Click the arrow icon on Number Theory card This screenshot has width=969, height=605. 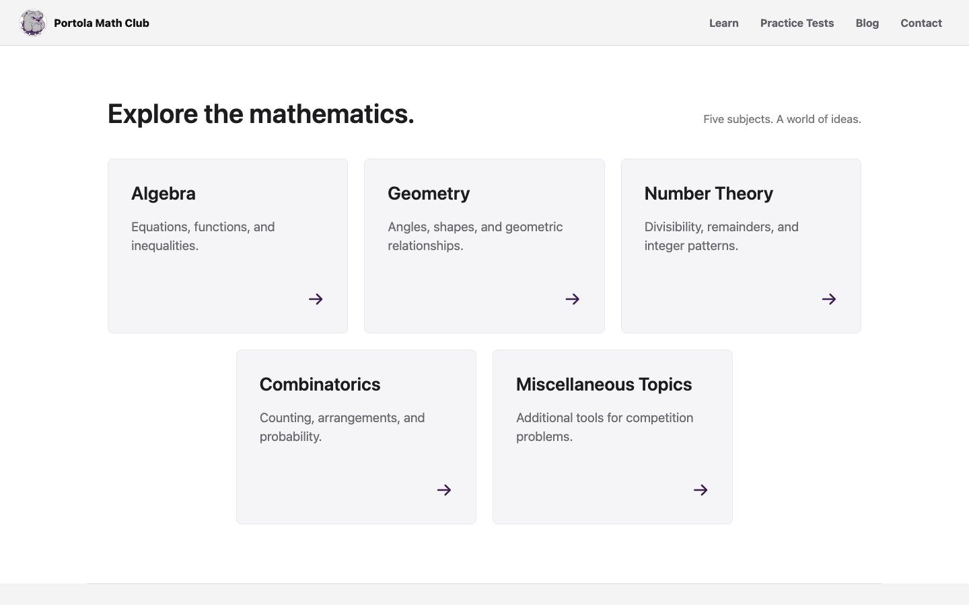(829, 299)
